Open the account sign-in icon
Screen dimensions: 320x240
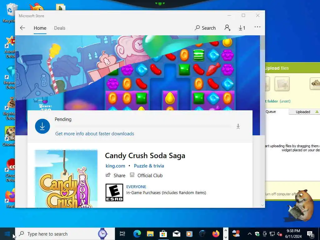[x=227, y=28]
